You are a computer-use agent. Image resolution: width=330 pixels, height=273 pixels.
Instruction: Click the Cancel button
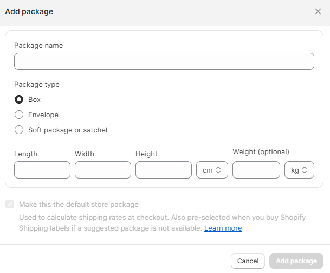(248, 261)
